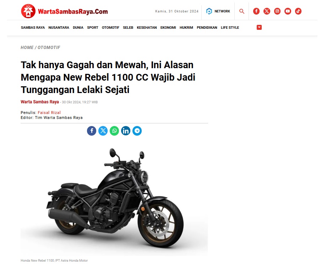Screen dimensions: 321x267
Task: Open SAMBAS RAYA category
Action: click(33, 27)
